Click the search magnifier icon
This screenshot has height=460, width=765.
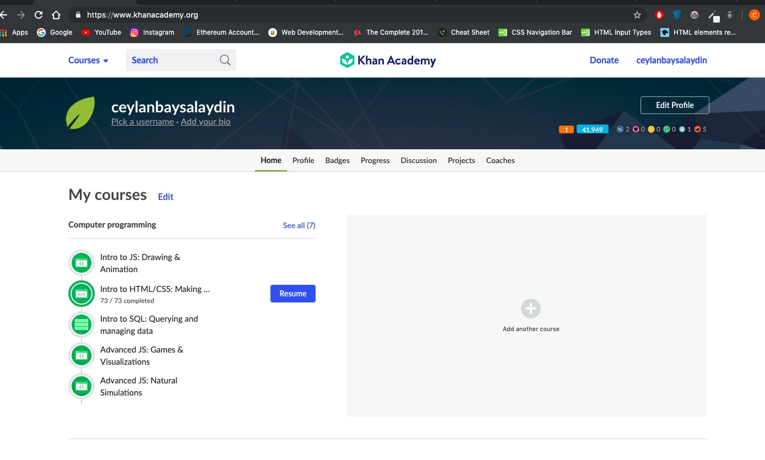pyautogui.click(x=225, y=60)
